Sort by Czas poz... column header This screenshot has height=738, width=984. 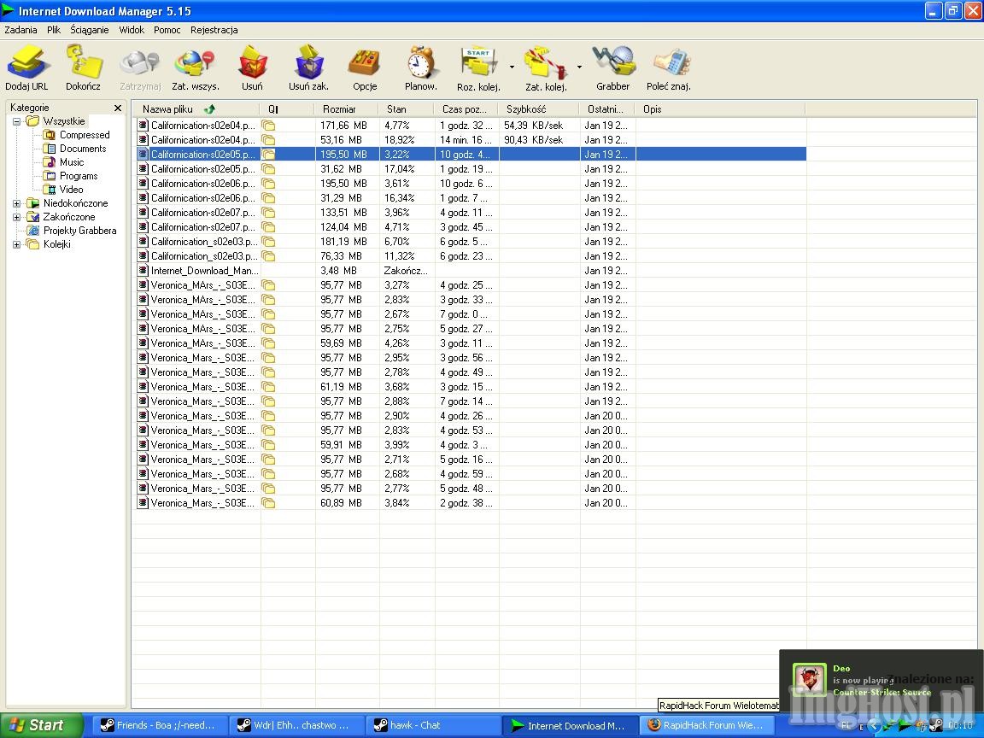tap(466, 109)
